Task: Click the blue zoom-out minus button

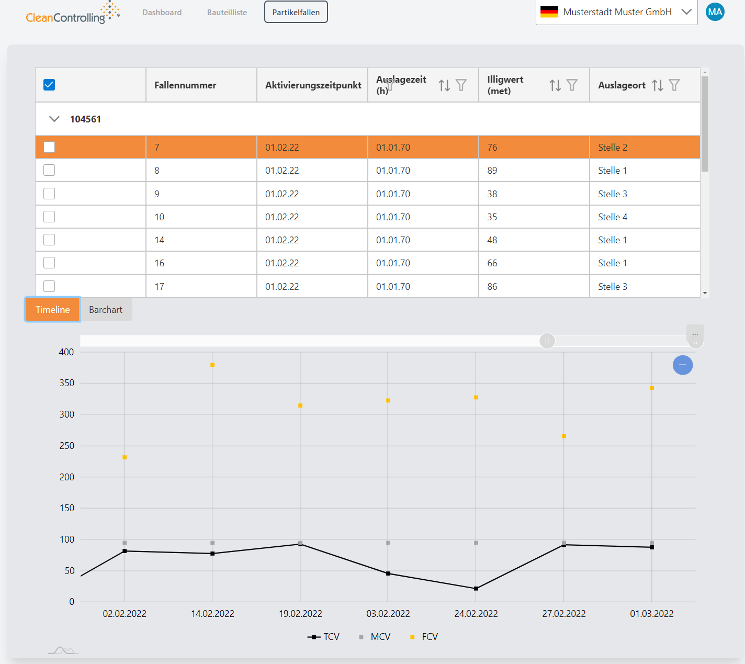Action: [x=682, y=365]
